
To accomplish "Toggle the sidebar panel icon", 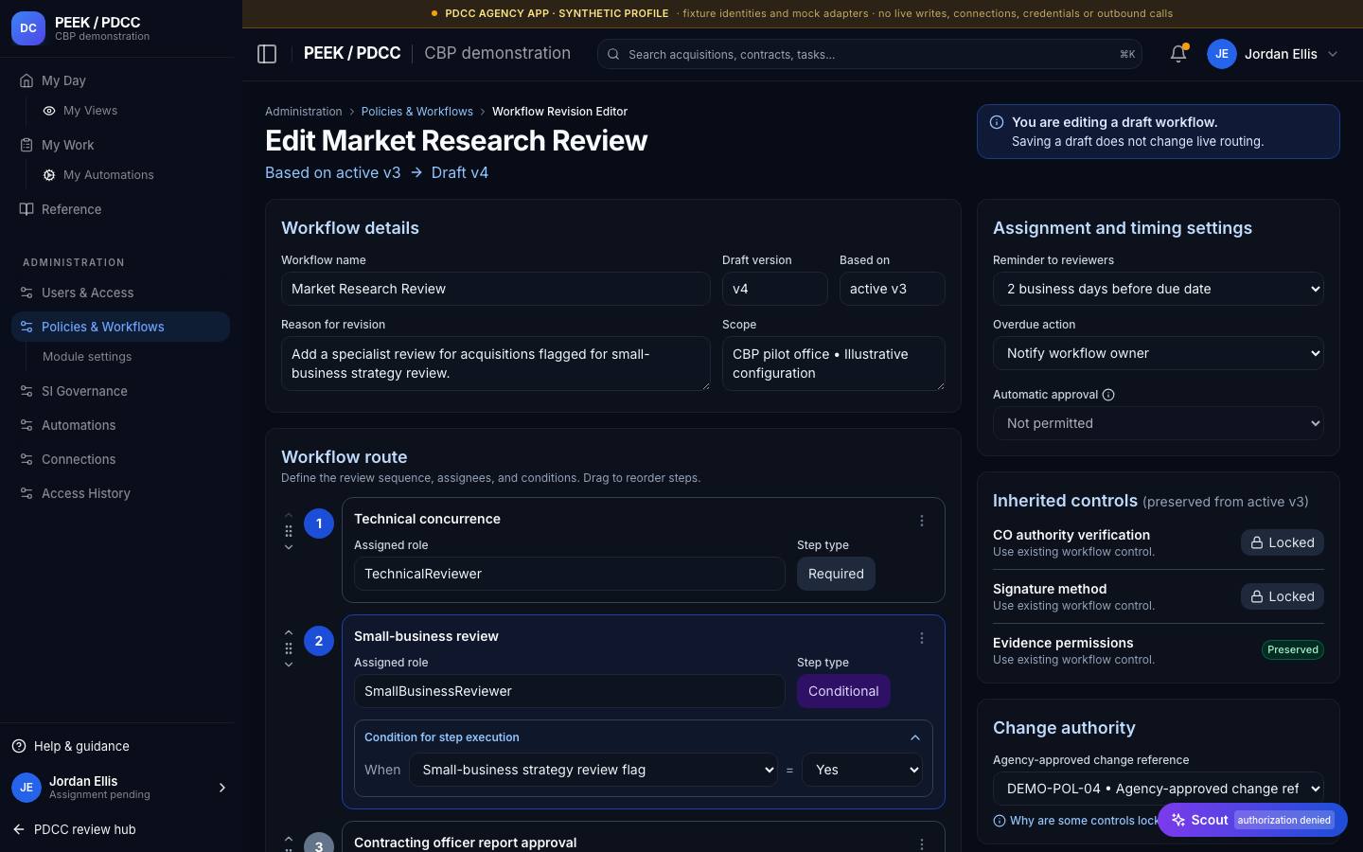I will (x=267, y=54).
